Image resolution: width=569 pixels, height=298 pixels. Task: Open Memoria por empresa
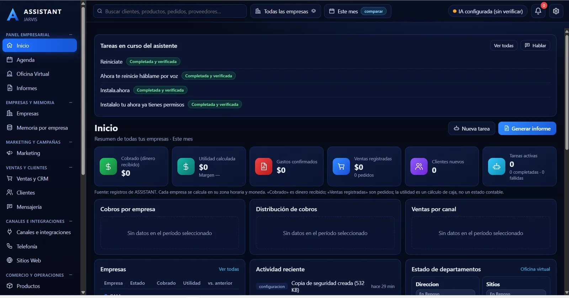point(39,128)
